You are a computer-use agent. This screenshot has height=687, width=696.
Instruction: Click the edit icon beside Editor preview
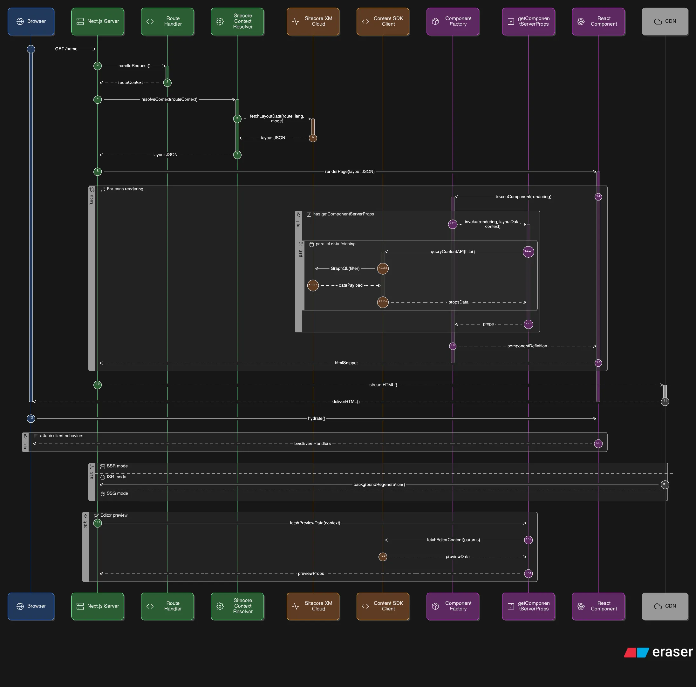click(x=96, y=515)
